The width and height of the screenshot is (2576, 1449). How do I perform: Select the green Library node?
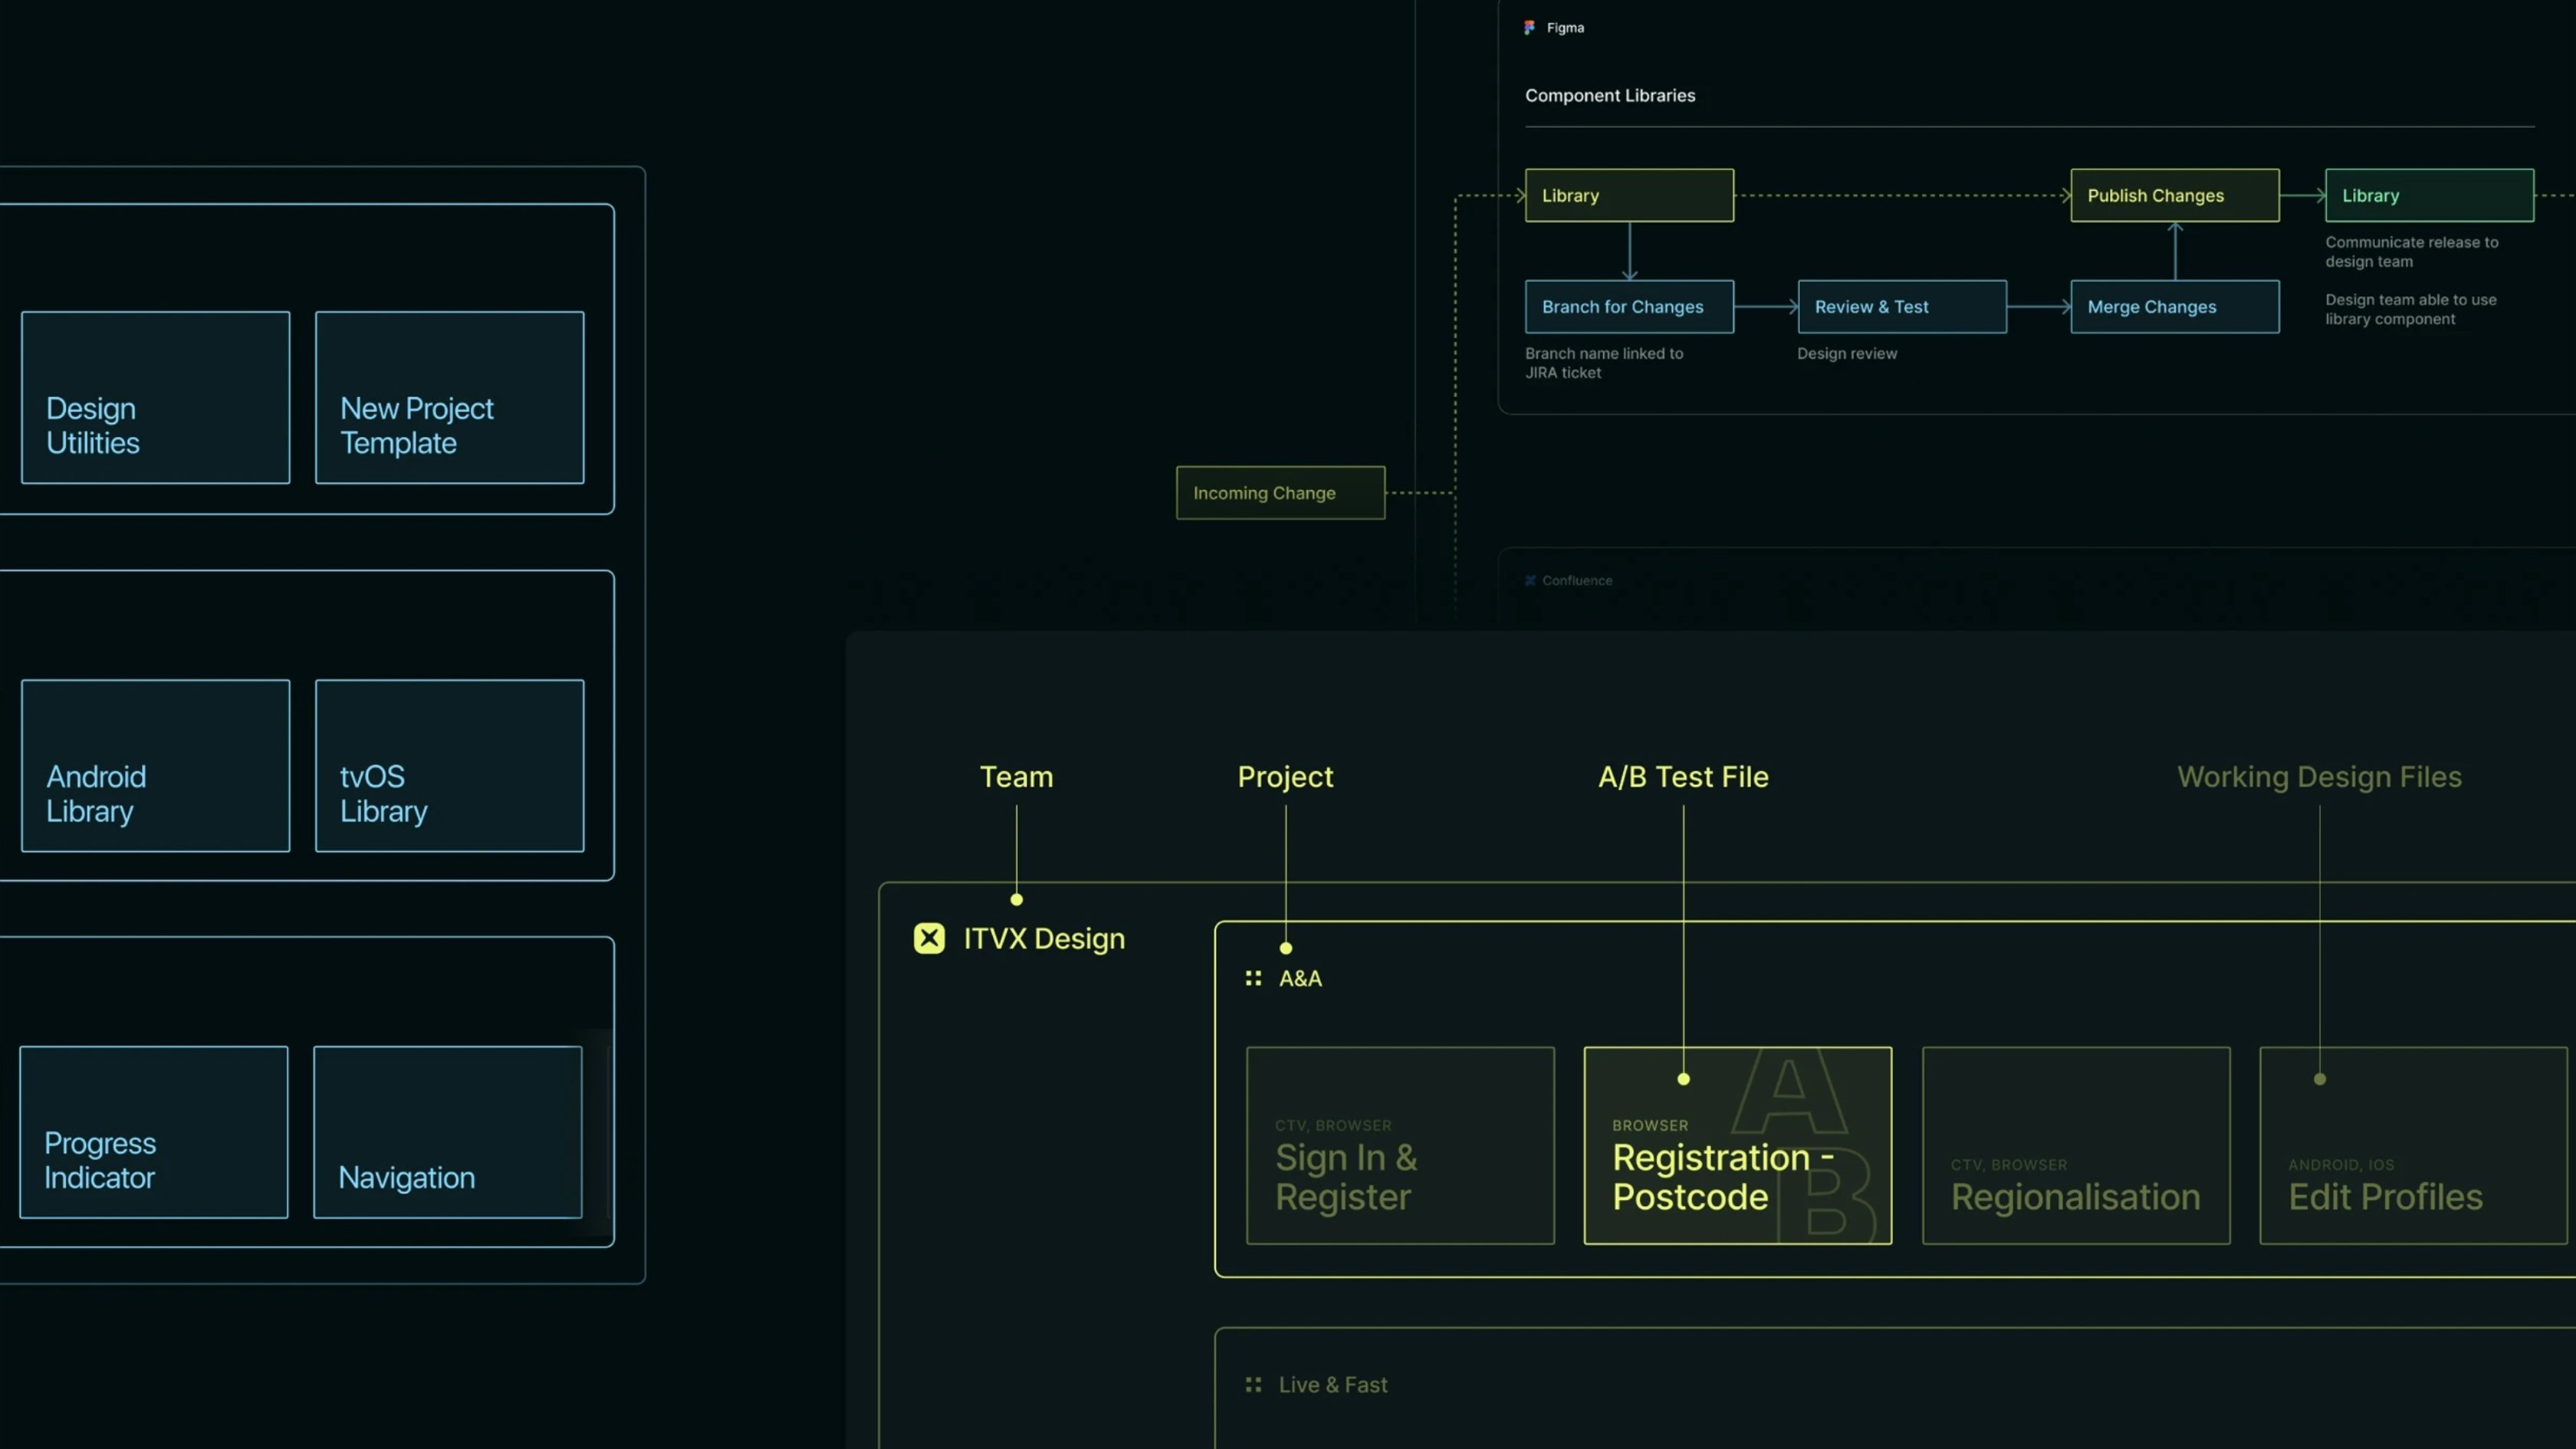click(2429, 195)
